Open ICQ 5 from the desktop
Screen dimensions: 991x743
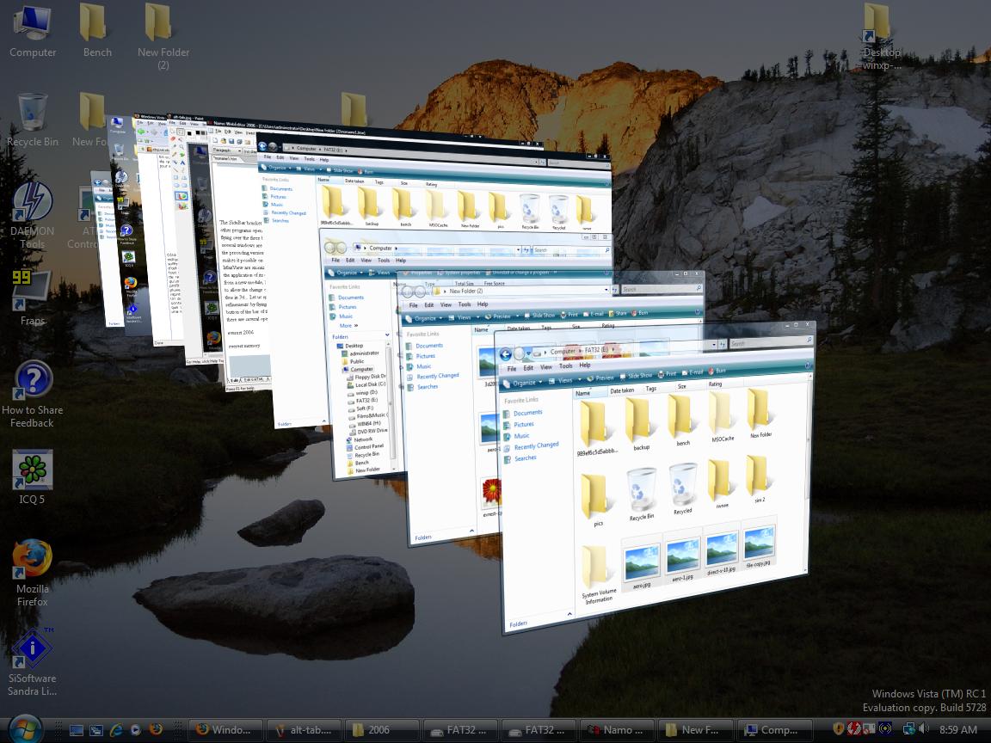pyautogui.click(x=32, y=471)
